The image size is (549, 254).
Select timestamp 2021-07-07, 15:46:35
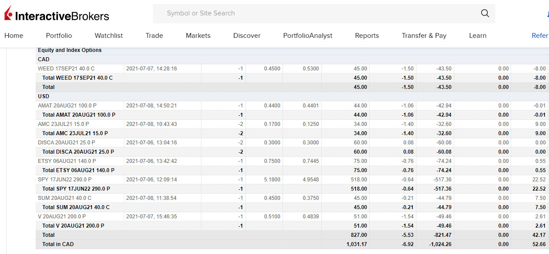pos(152,217)
